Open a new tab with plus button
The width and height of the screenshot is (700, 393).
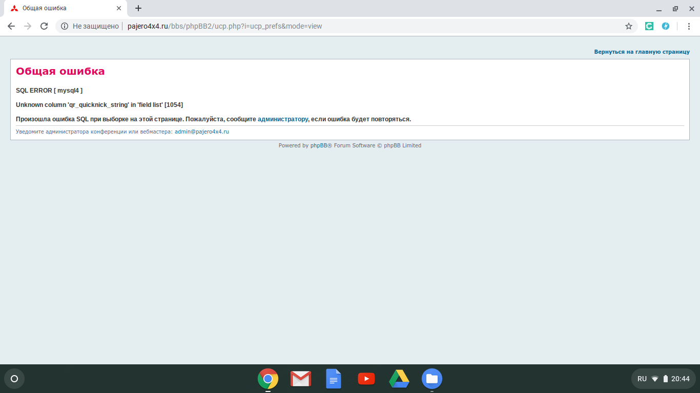pos(138,8)
